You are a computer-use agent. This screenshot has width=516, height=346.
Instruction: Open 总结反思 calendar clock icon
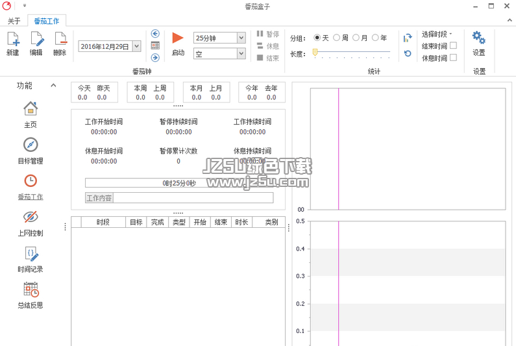[31, 290]
